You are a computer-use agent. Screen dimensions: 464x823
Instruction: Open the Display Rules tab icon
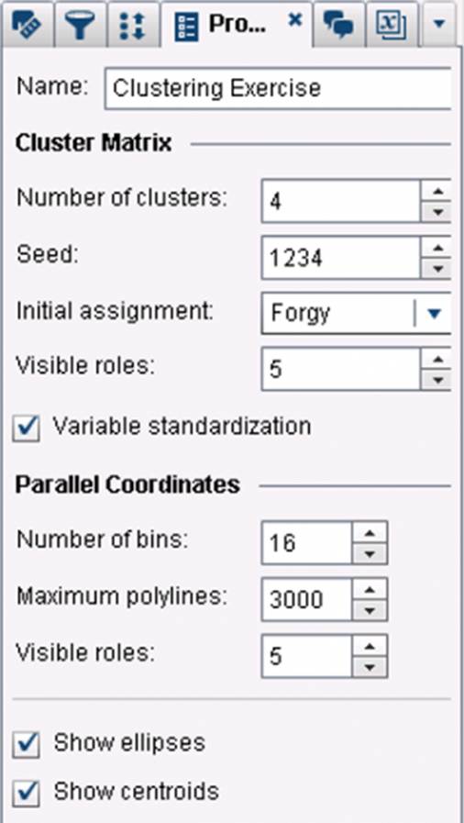392,25
